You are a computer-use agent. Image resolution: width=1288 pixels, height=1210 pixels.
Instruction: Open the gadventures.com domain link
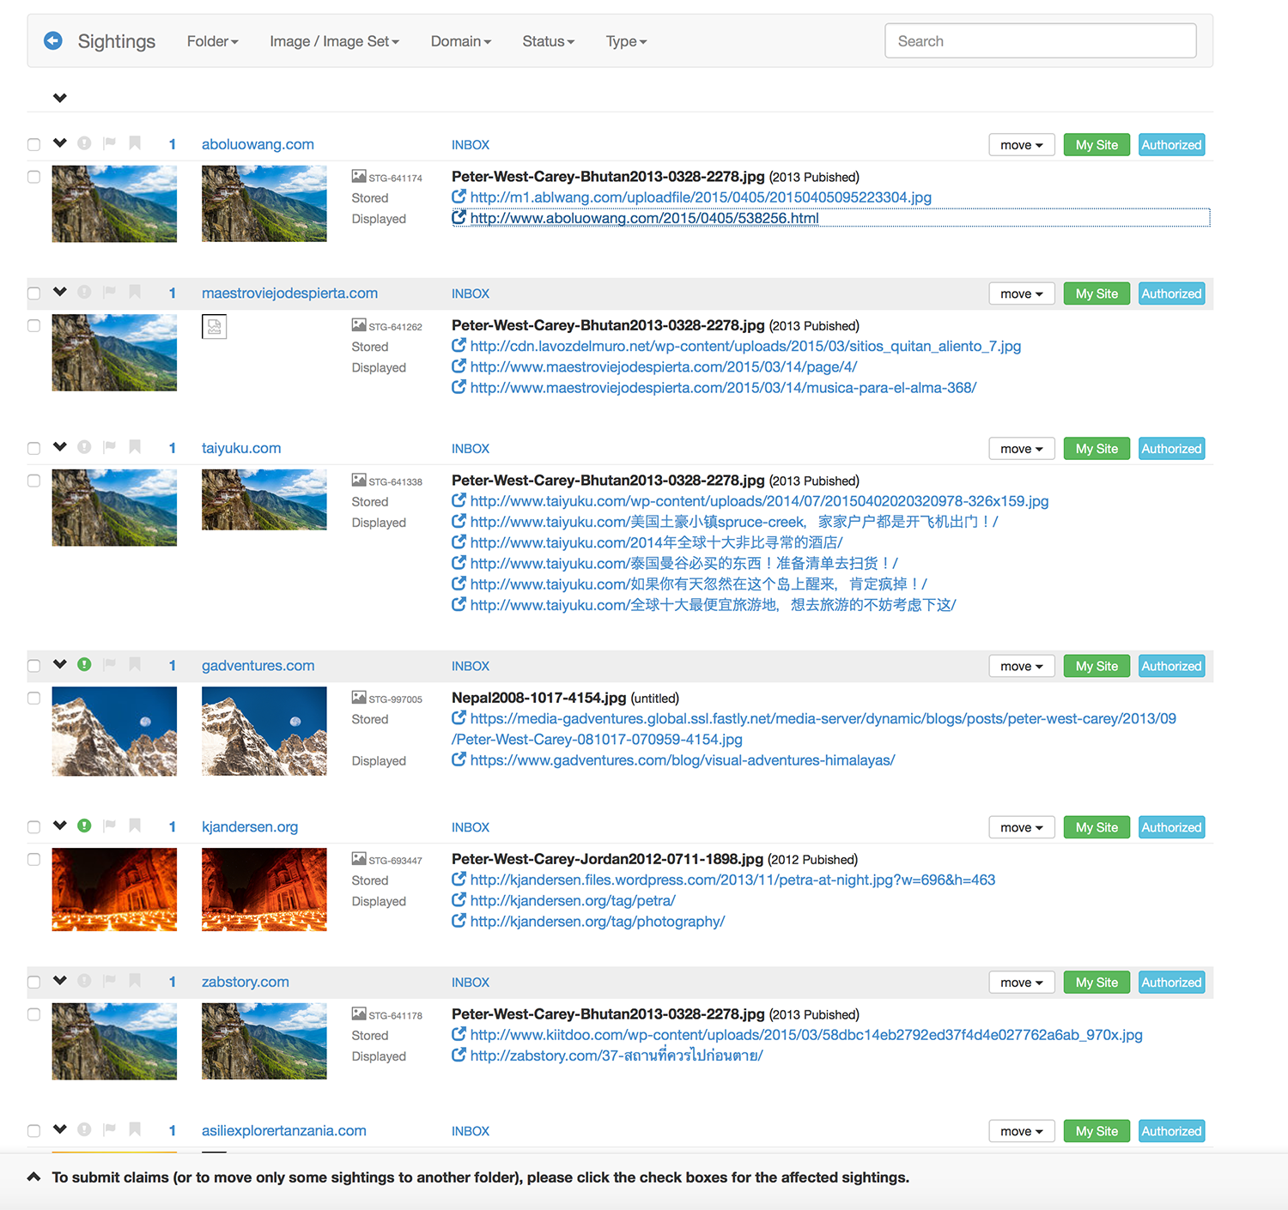[x=258, y=666]
